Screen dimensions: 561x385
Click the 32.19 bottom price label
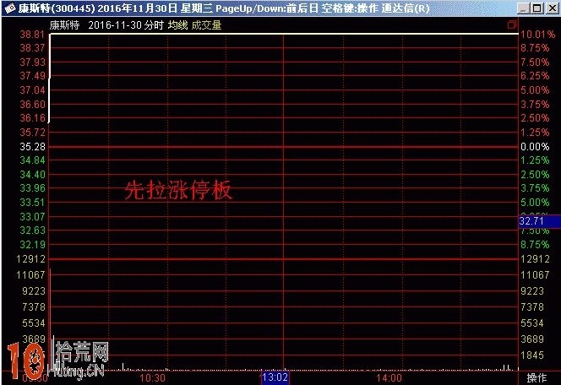point(32,245)
